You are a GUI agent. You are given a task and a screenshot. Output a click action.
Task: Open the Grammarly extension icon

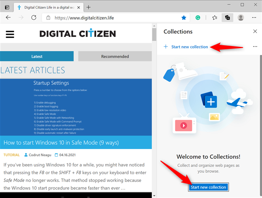(x=198, y=18)
